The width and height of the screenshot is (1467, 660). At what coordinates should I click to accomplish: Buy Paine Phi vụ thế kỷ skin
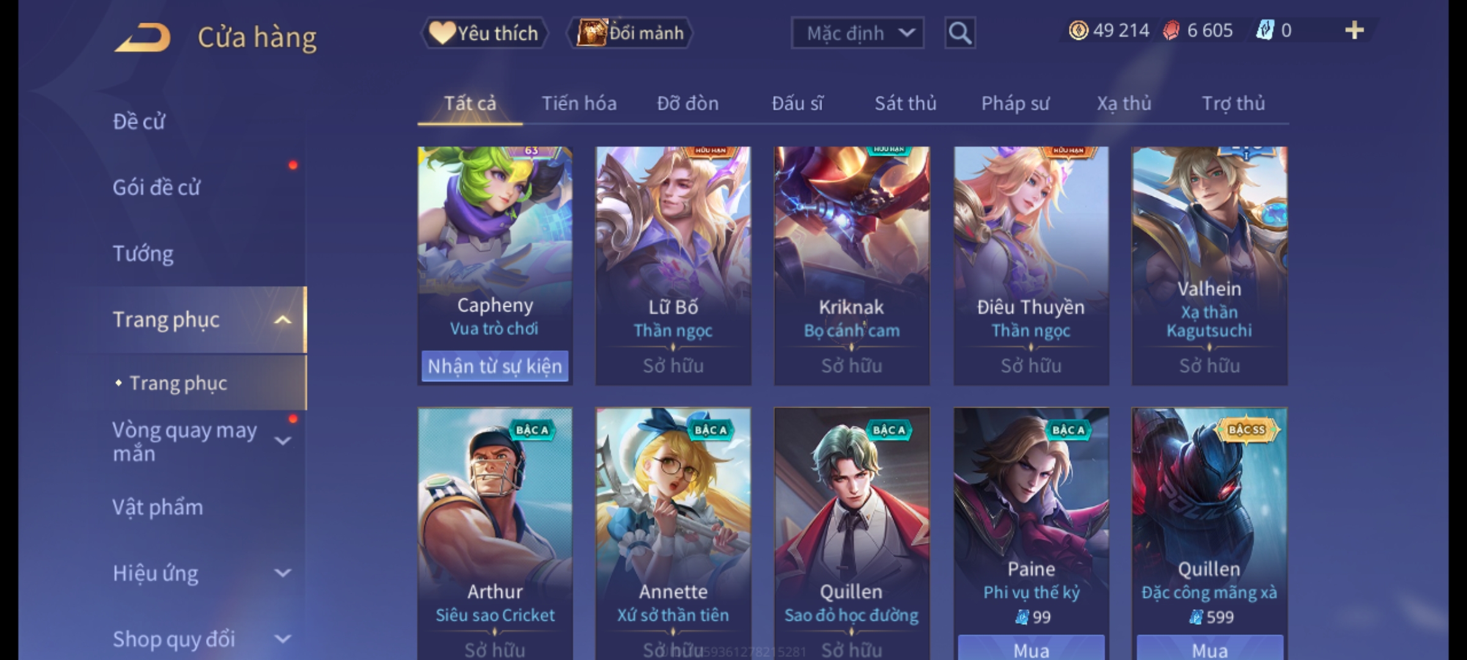coord(1031,648)
